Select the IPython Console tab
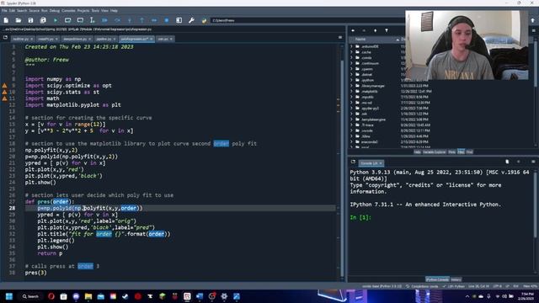 tap(437, 279)
